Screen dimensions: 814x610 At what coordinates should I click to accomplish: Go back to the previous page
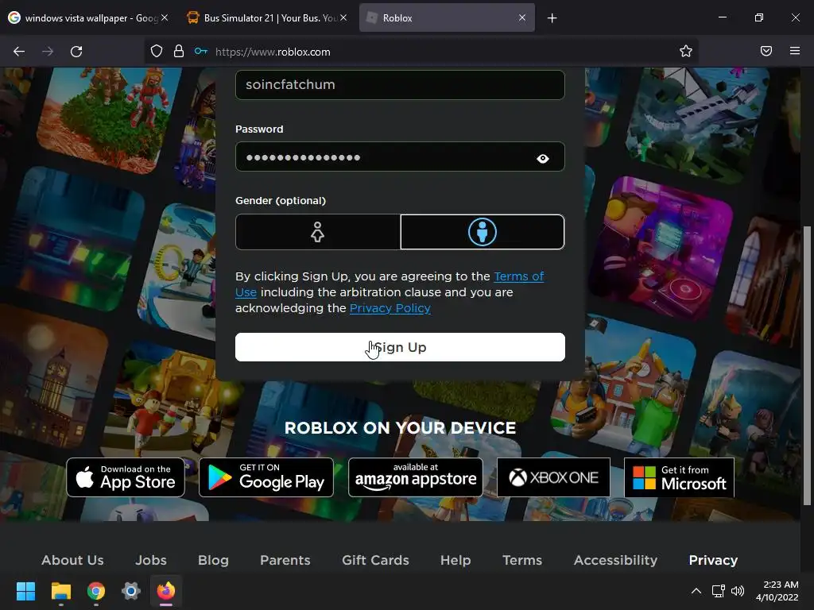coord(19,52)
